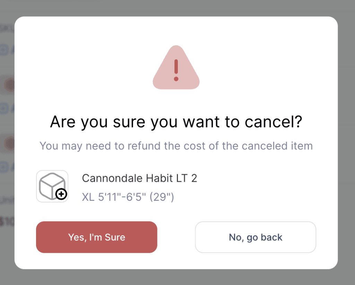The image size is (355, 285).
Task: Select the Cannondale Habit LT 2 name
Action: click(x=139, y=178)
